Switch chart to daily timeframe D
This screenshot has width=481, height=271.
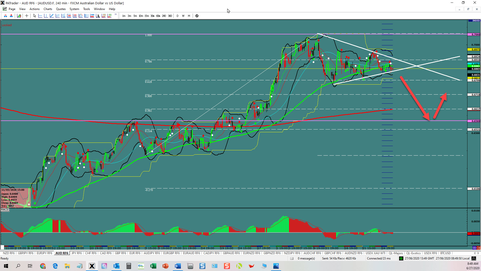tap(178, 16)
